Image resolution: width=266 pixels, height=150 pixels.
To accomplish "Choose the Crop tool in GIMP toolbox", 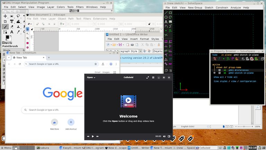I will pyautogui.click(x=5, y=22).
